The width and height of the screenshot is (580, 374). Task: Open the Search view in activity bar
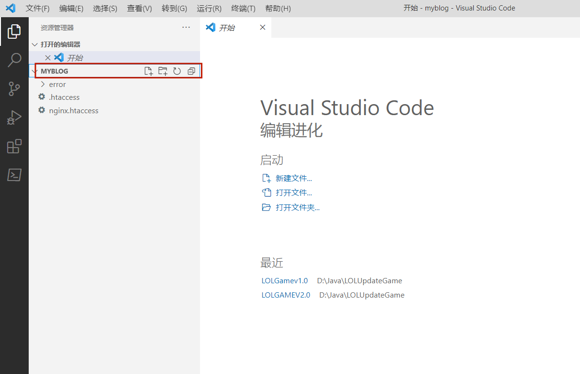(14, 60)
